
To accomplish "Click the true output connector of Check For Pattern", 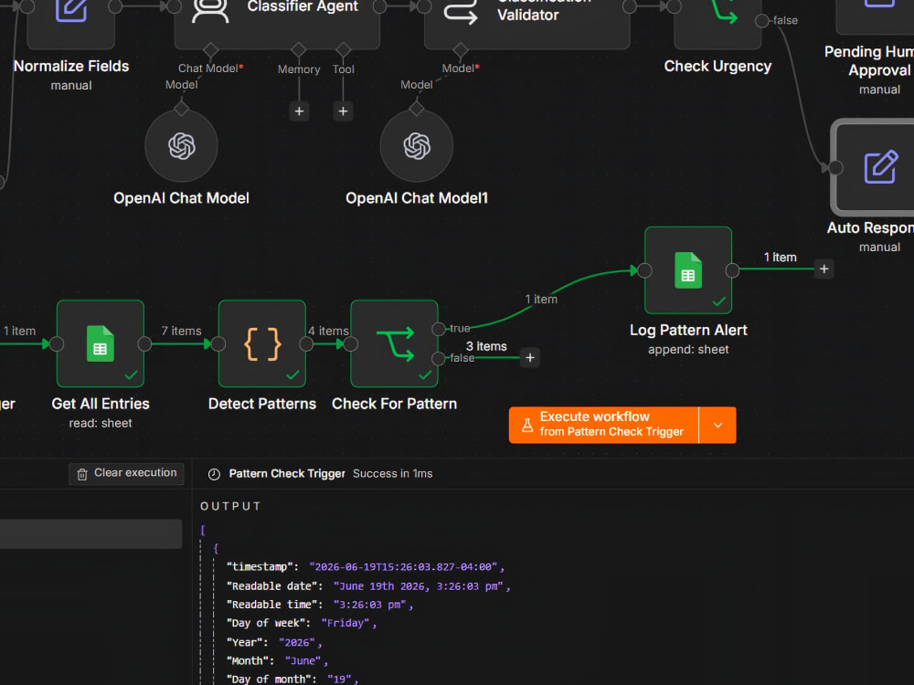I will coord(439,329).
